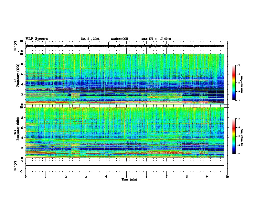
Task: Click the 2 kHz tick label on ch.1 axis
Action: 22,94
